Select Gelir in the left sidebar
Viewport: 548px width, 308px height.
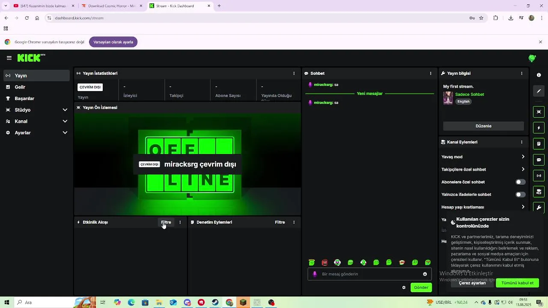coord(36,87)
